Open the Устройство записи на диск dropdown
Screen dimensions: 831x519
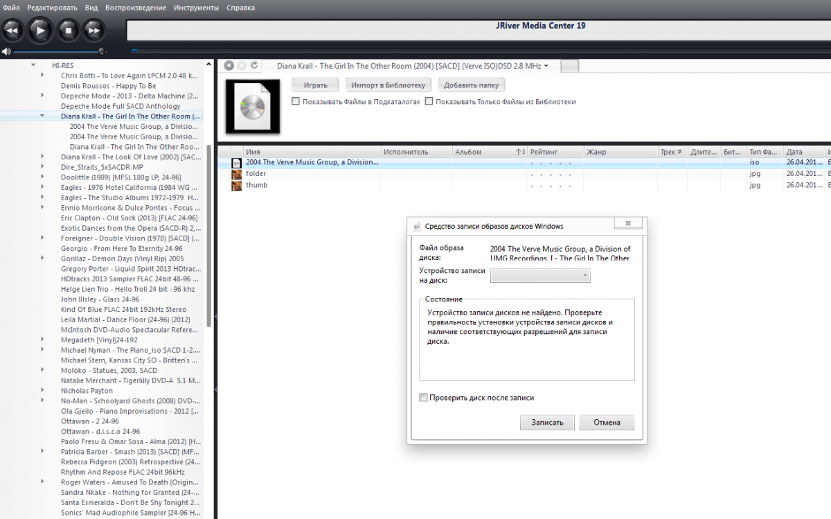[x=540, y=275]
